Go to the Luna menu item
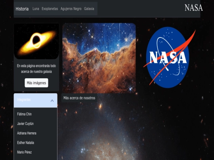 (x=36, y=9)
